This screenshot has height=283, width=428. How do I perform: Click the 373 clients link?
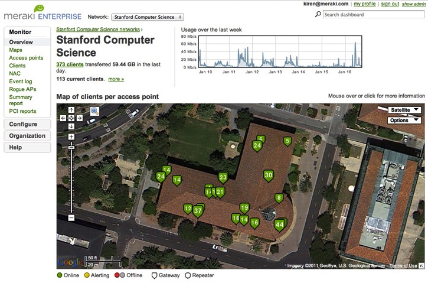pos(70,64)
